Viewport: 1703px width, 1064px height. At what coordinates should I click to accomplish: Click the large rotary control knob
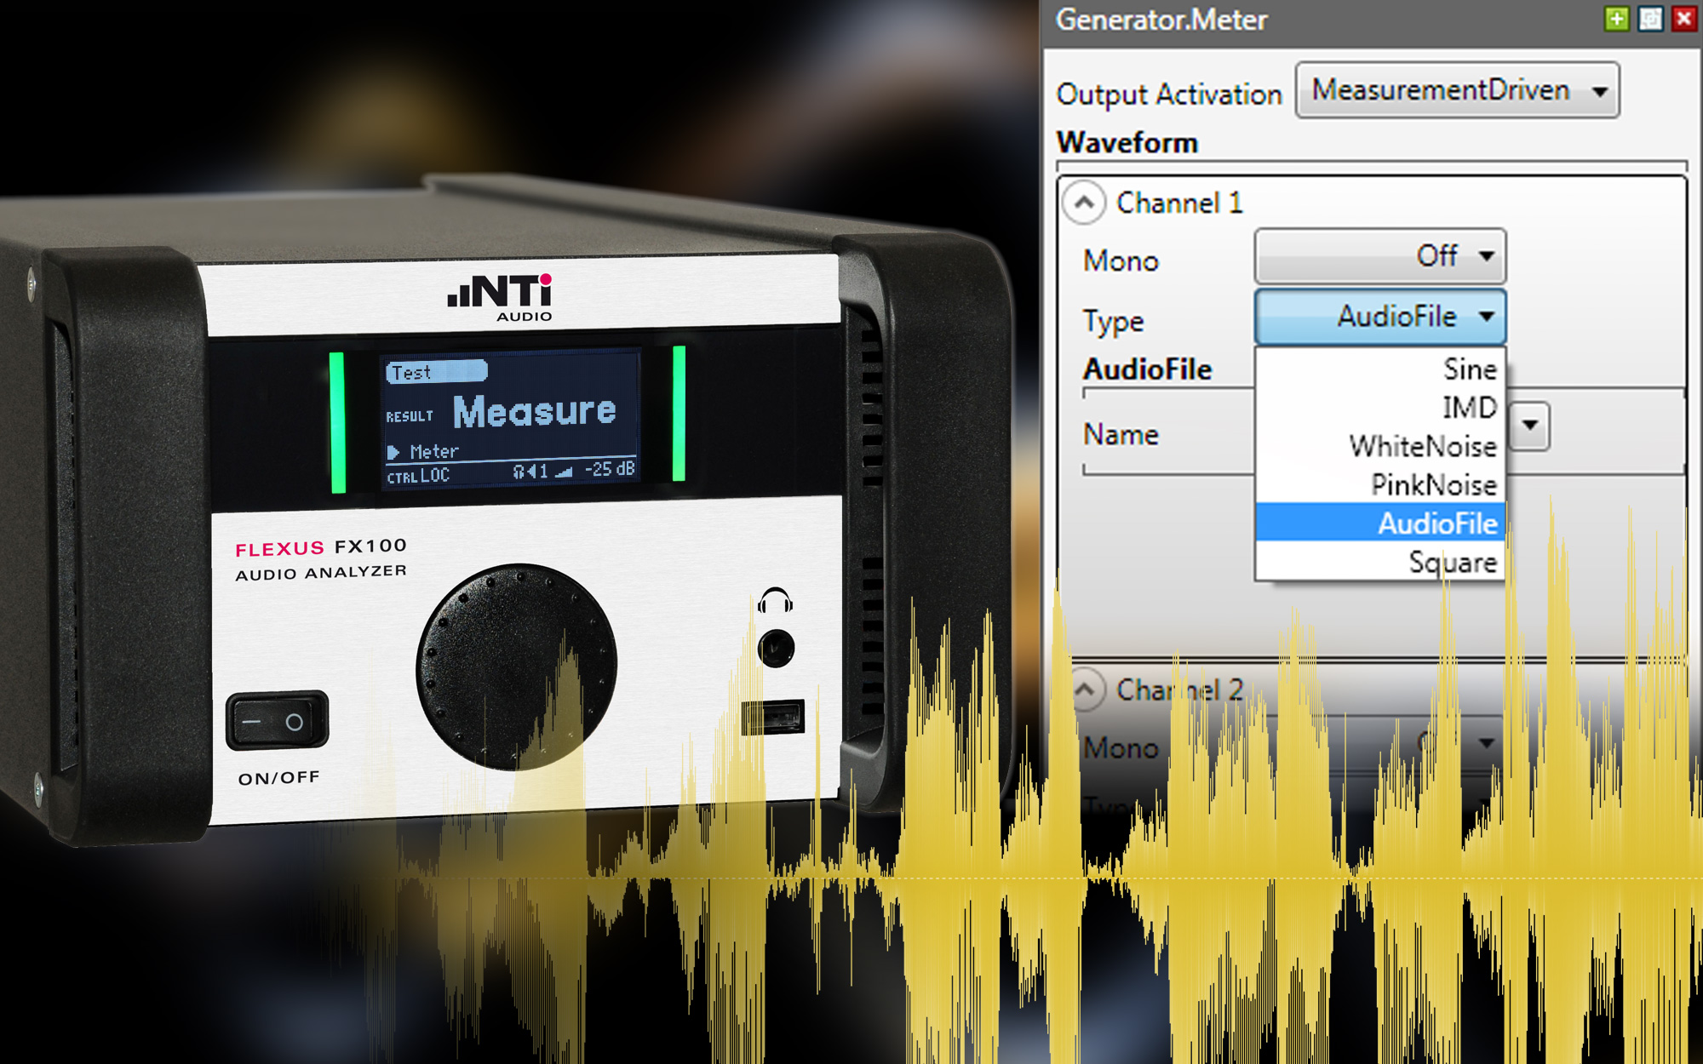(x=516, y=666)
